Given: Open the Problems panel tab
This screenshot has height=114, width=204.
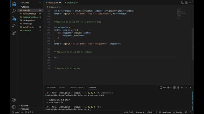Looking at the screenshot, I should 51,88.
